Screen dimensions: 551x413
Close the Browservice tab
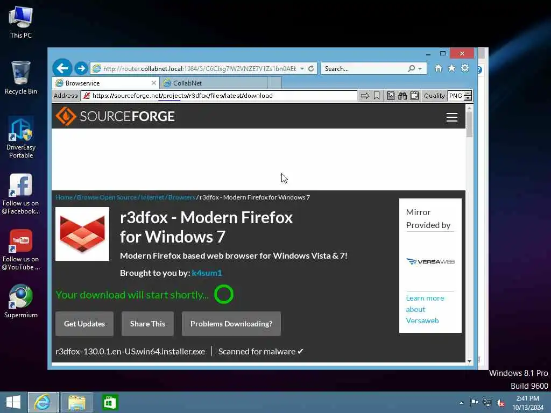[153, 83]
